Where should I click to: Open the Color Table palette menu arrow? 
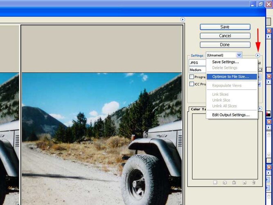(260, 108)
